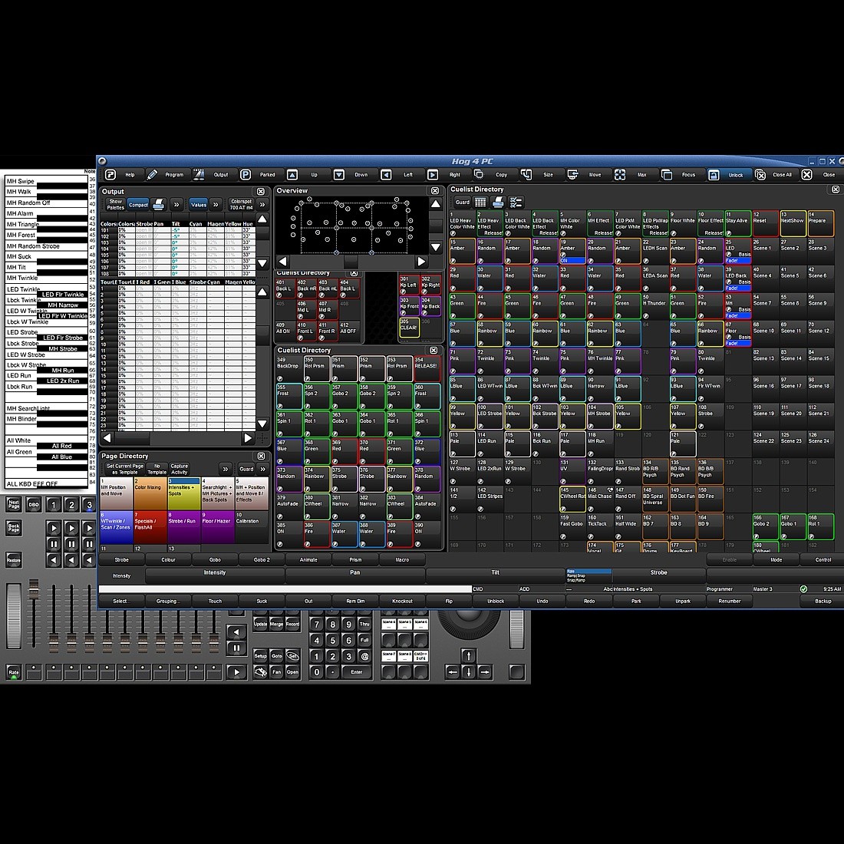Click the Restore console button
Screen dimensions: 844x844
(x=14, y=560)
